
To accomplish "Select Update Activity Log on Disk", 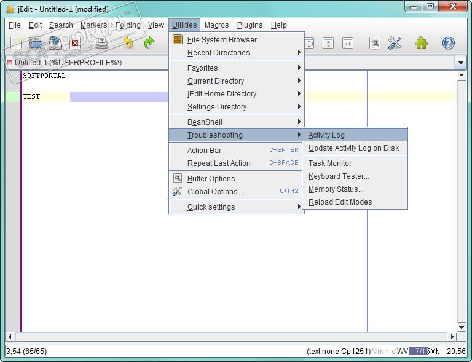I will tap(355, 148).
